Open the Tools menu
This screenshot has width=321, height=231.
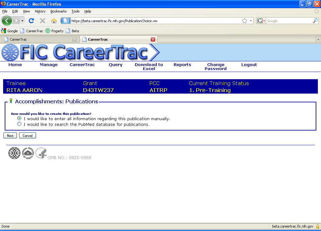pos(75,11)
